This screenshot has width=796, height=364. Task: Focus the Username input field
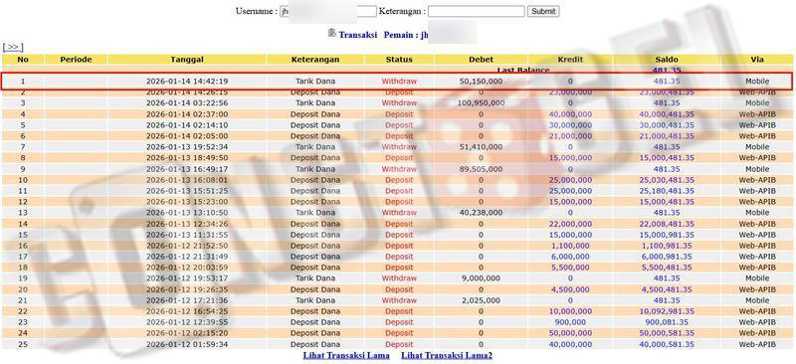(328, 11)
